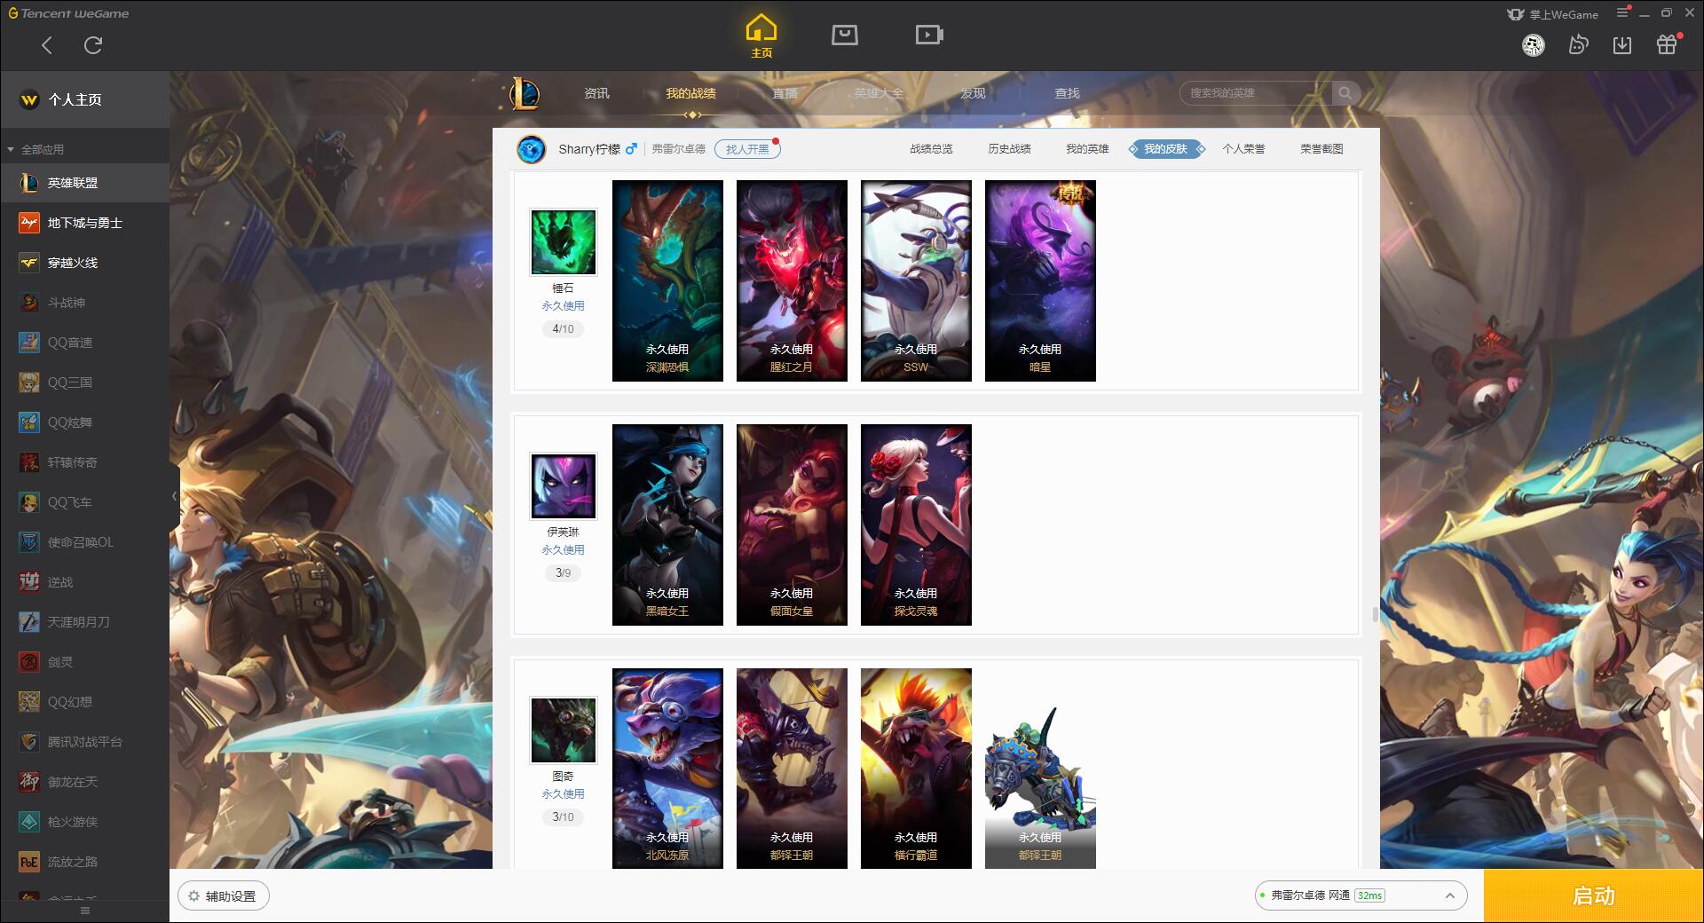Select 天涯明月刀 in the sidebar
This screenshot has height=923, width=1704.
(x=84, y=622)
